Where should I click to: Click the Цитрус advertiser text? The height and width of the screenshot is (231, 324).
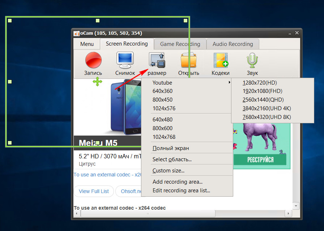(87, 164)
